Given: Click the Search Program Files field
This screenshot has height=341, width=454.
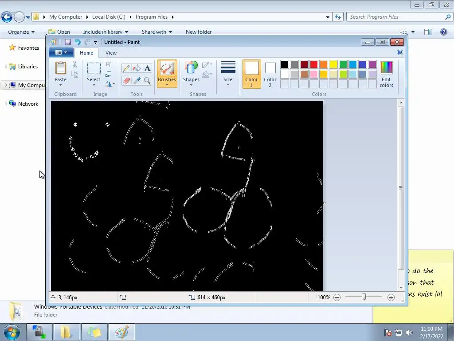Looking at the screenshot, I should [399, 17].
